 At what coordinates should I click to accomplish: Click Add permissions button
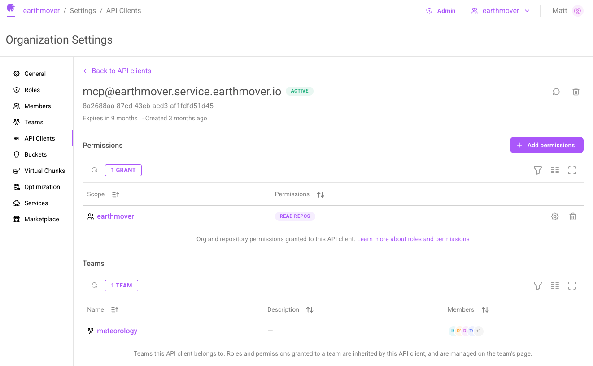pyautogui.click(x=547, y=145)
